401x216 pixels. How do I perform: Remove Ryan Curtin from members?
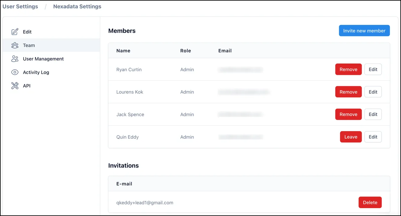(x=348, y=69)
